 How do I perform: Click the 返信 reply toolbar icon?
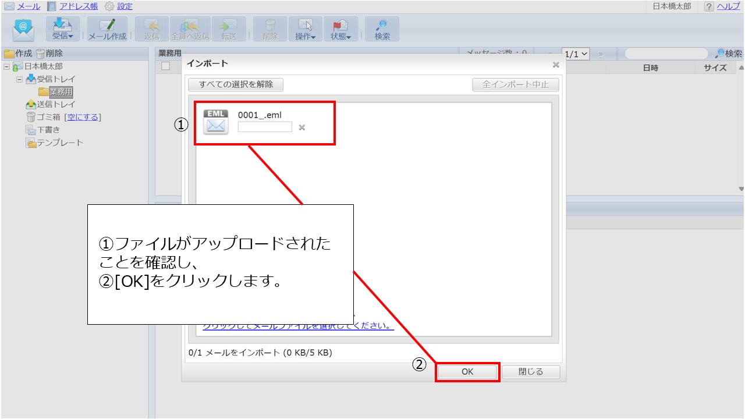tap(151, 29)
